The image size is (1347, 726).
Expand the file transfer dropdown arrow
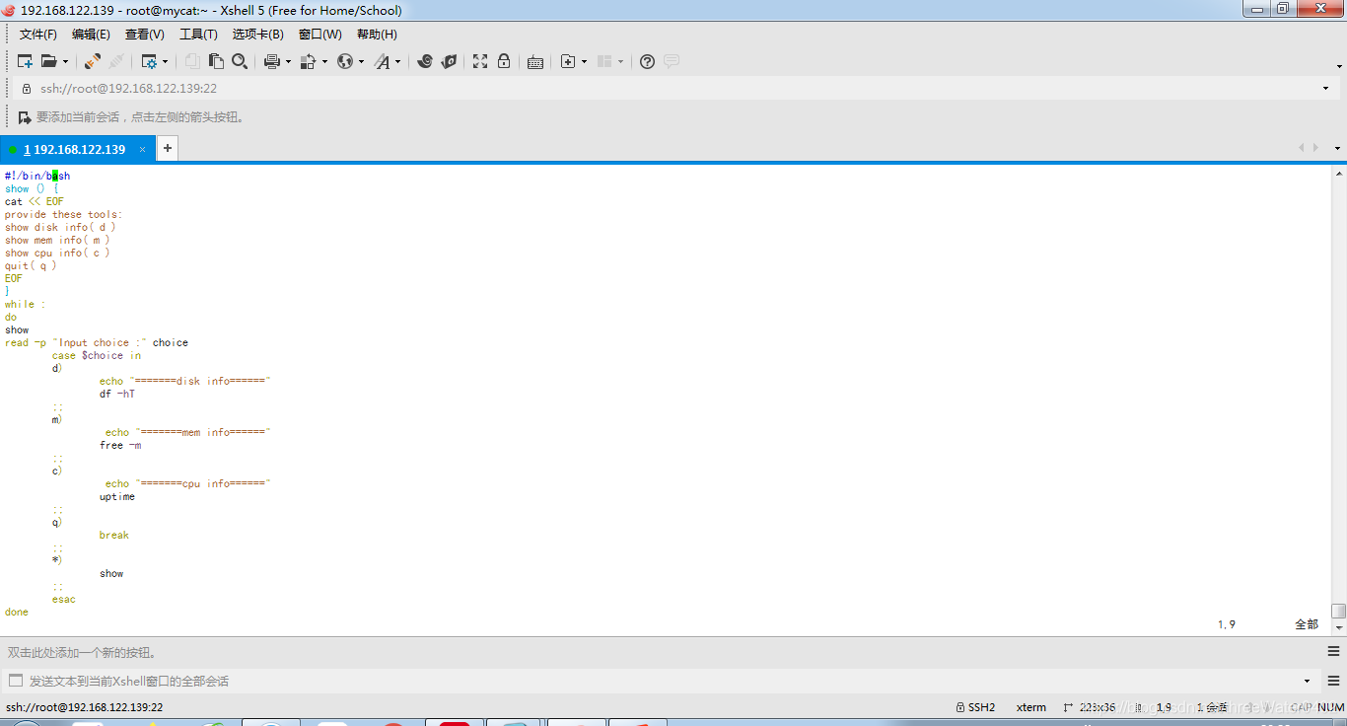tap(324, 61)
